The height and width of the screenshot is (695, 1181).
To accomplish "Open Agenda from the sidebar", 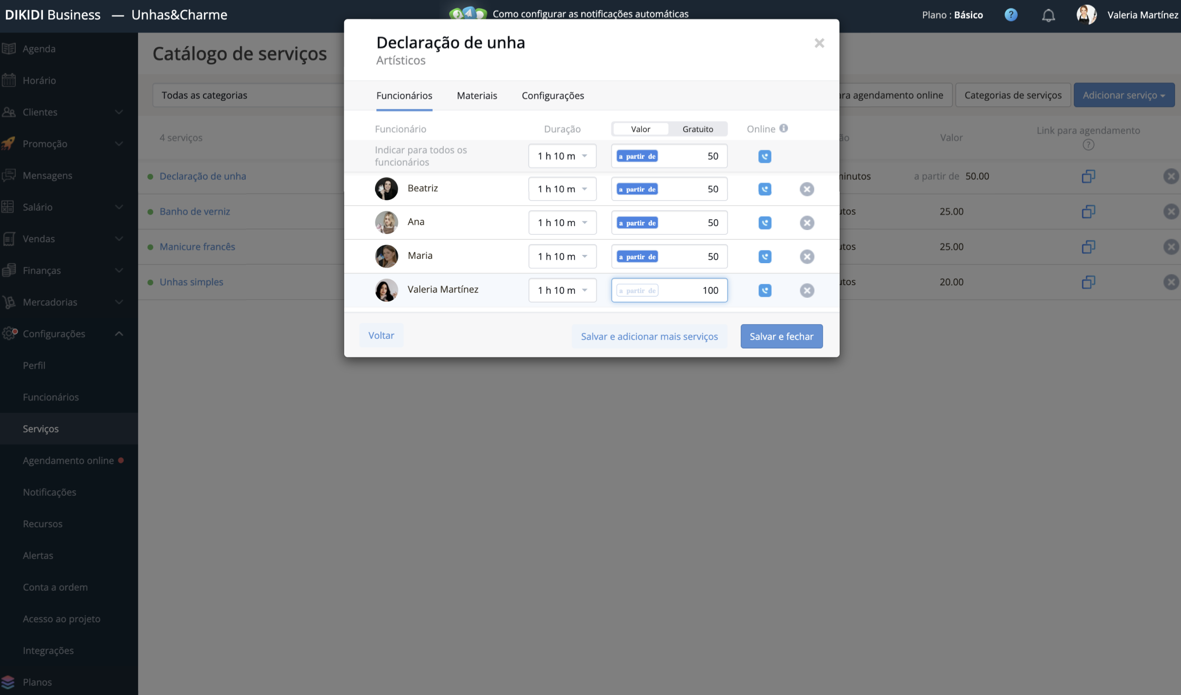I will (x=39, y=49).
